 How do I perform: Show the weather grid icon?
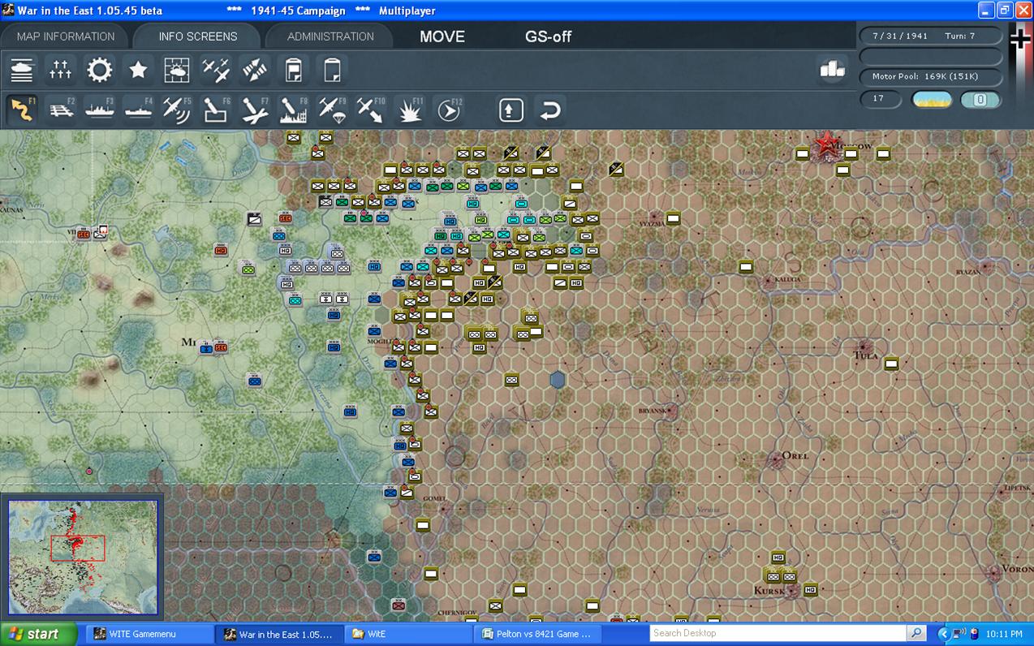pyautogui.click(x=177, y=71)
